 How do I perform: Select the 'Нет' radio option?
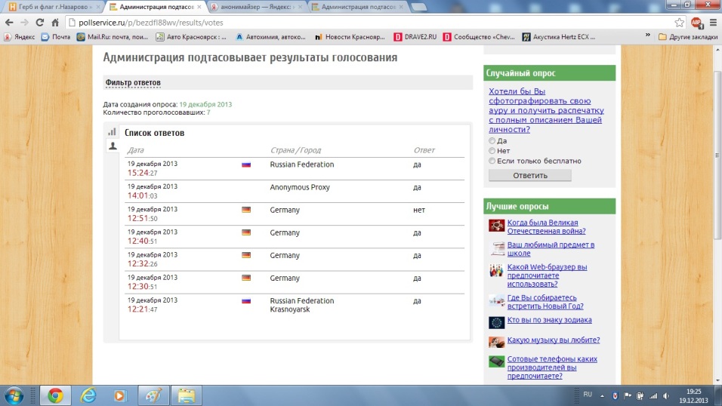[492, 150]
